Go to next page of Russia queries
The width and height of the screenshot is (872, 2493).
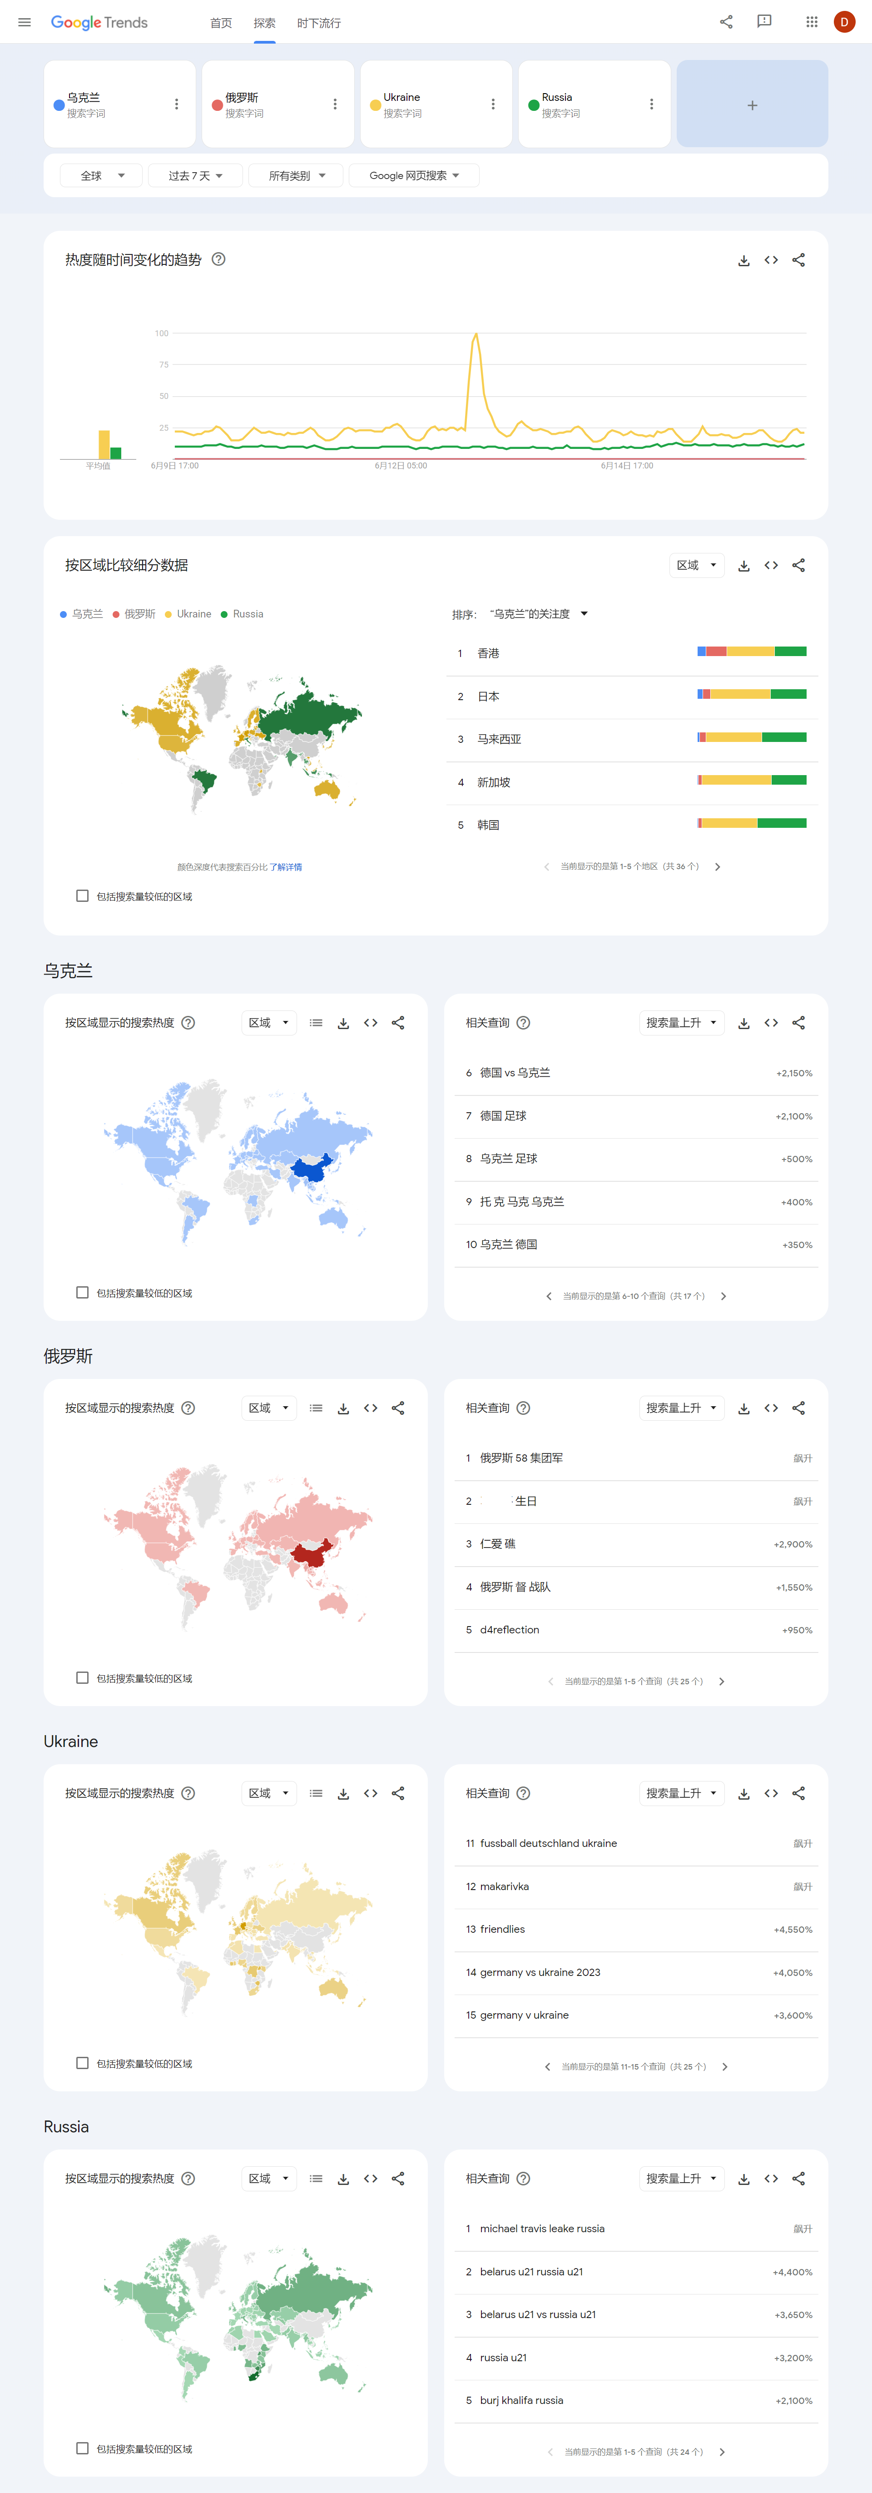722,2453
